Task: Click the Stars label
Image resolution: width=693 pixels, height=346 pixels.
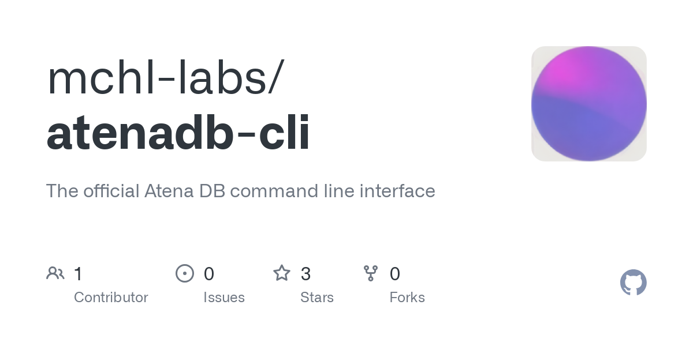Action: tap(317, 298)
